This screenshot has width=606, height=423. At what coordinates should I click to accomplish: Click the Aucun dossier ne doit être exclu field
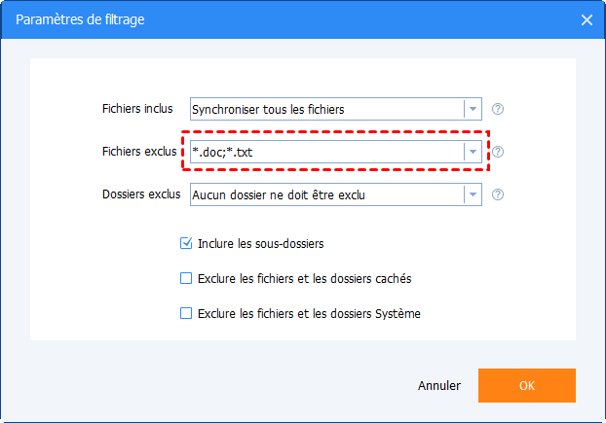point(325,194)
